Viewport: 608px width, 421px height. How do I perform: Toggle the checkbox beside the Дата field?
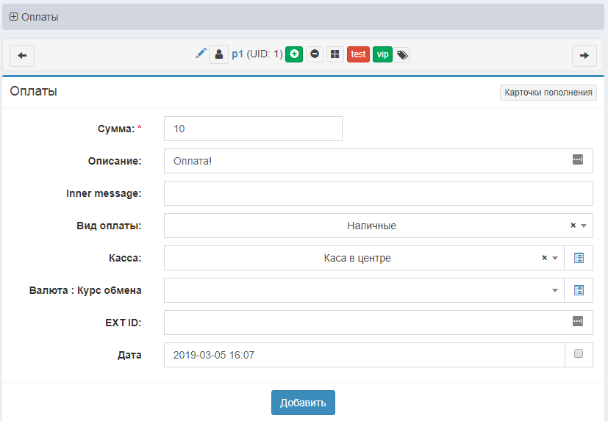click(x=578, y=354)
